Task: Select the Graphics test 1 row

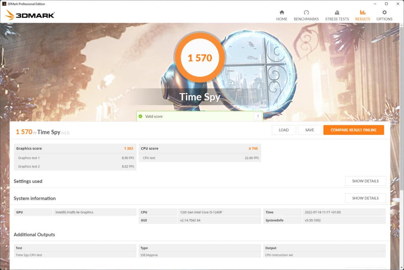Action: (75, 158)
